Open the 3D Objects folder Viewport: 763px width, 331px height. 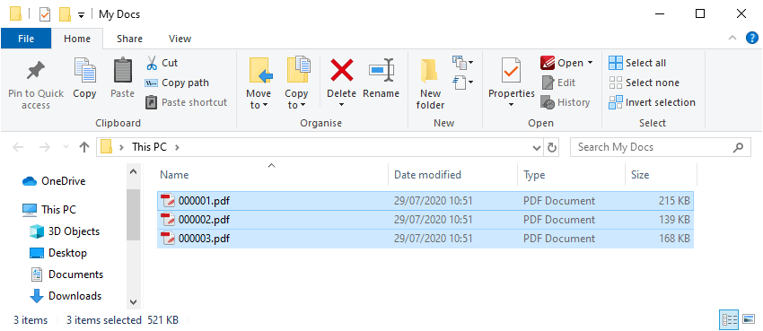coord(65,231)
